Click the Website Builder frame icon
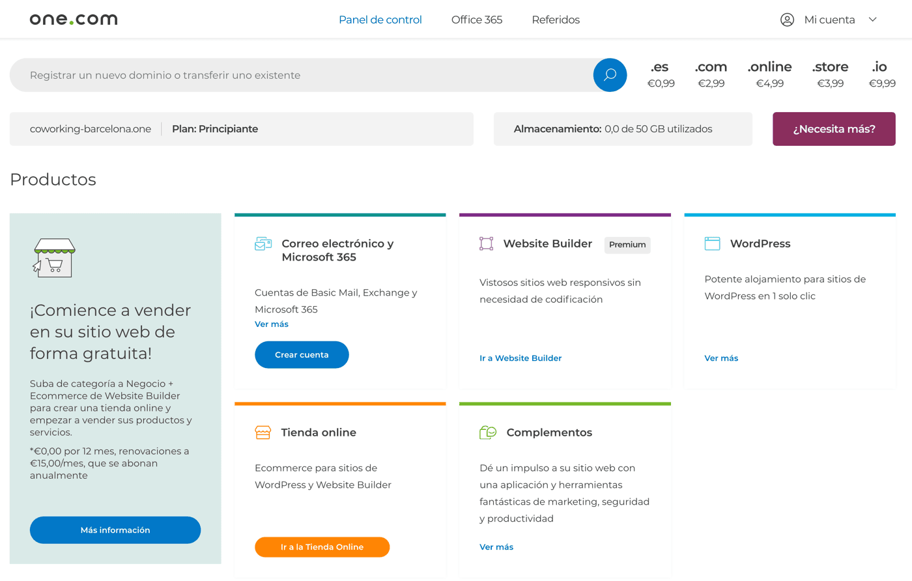The height and width of the screenshot is (581, 912). coord(486,244)
